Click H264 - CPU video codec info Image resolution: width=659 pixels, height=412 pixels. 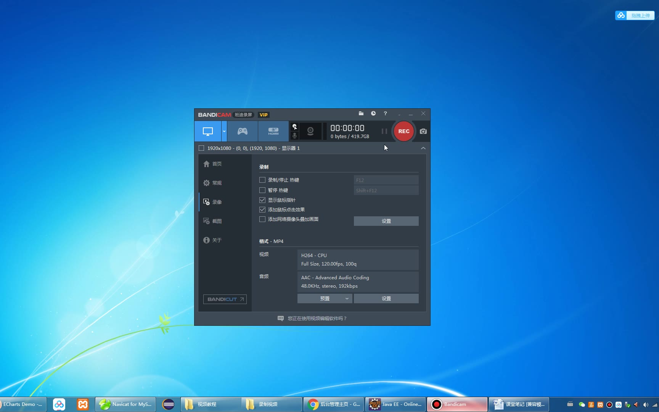(358, 259)
